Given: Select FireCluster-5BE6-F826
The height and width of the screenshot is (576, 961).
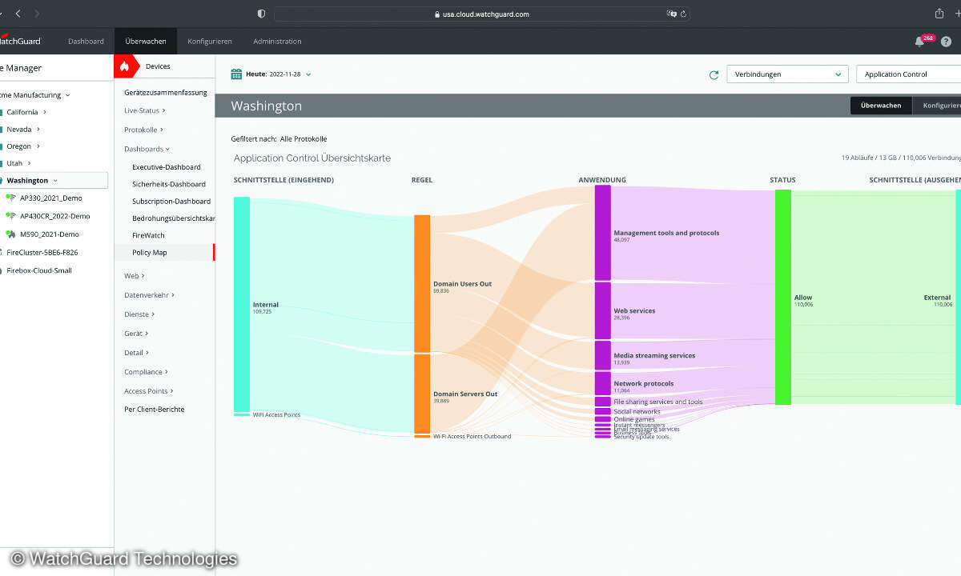Looking at the screenshot, I should pos(42,253).
